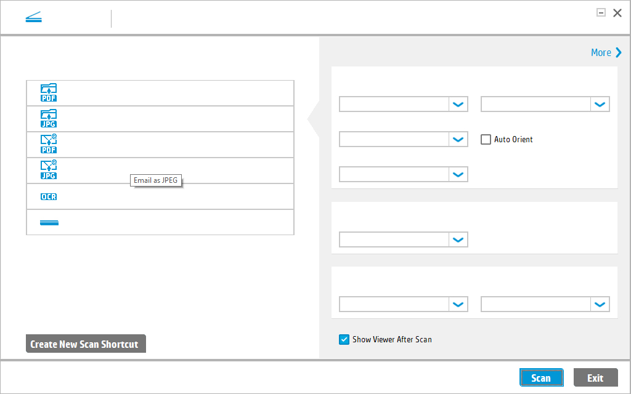Click the HP scanner logo in the header

point(34,17)
